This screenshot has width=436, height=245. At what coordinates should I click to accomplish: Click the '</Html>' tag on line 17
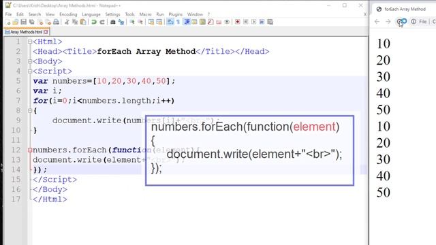point(50,199)
